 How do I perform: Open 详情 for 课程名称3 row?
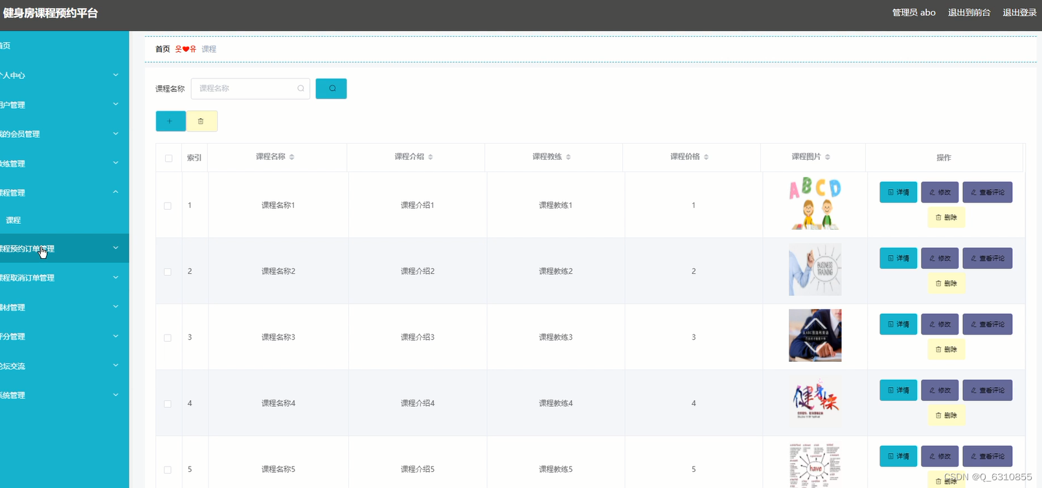tap(898, 324)
